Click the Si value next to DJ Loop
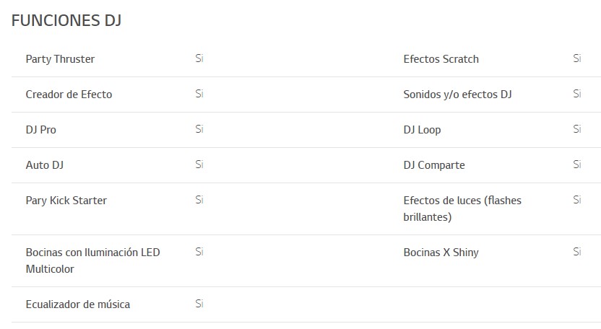 [577, 129]
